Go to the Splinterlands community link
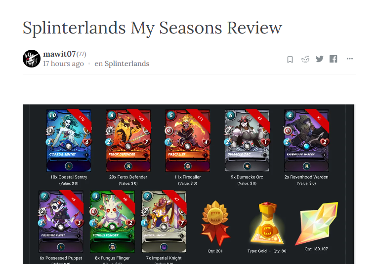 126,64
